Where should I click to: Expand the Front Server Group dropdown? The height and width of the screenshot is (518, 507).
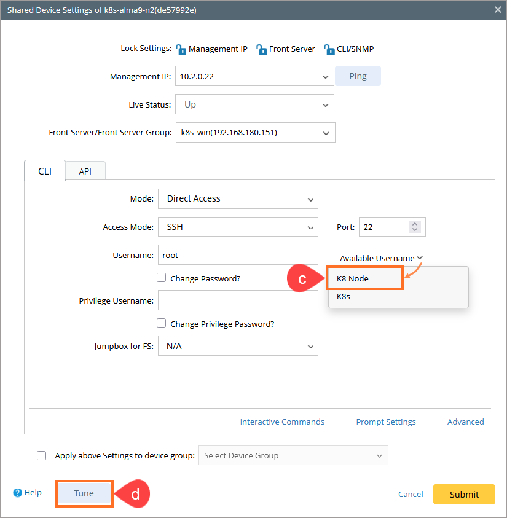[x=326, y=133]
